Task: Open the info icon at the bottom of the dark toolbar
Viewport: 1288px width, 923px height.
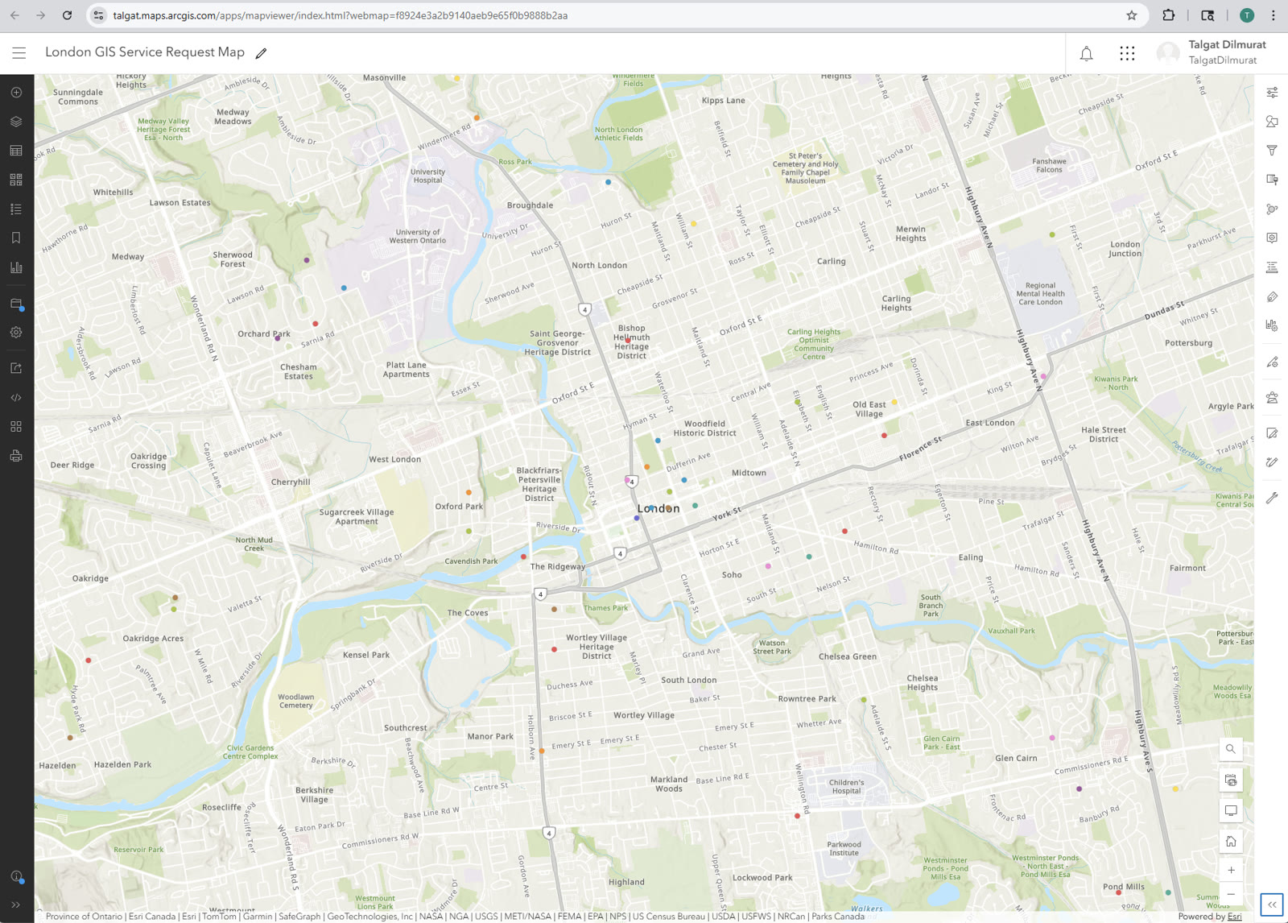Action: pos(16,876)
